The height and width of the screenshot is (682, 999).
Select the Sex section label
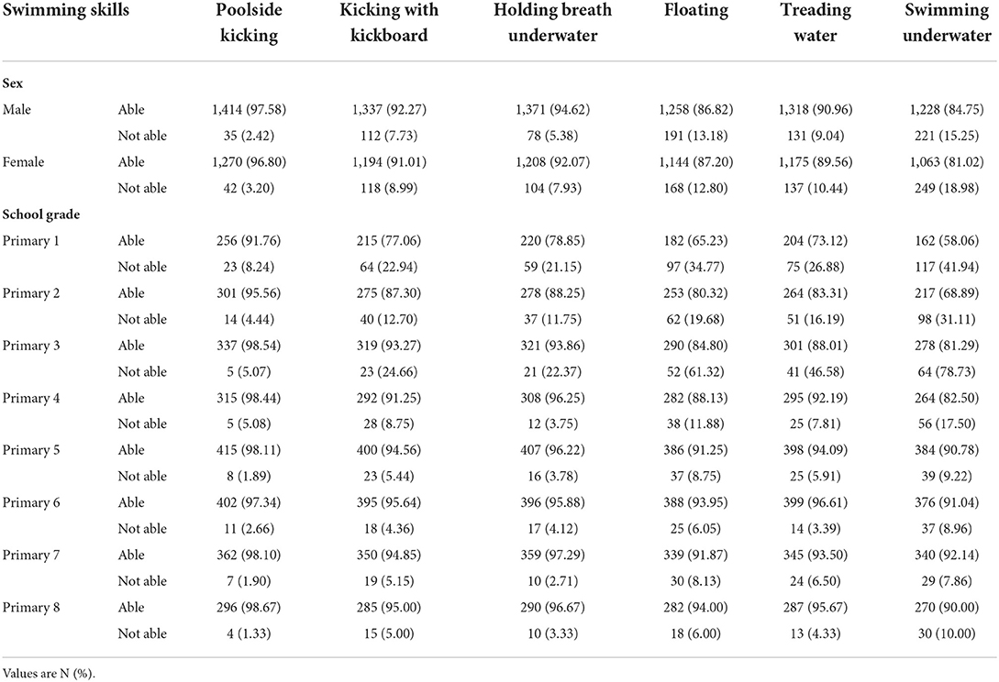[x=13, y=83]
